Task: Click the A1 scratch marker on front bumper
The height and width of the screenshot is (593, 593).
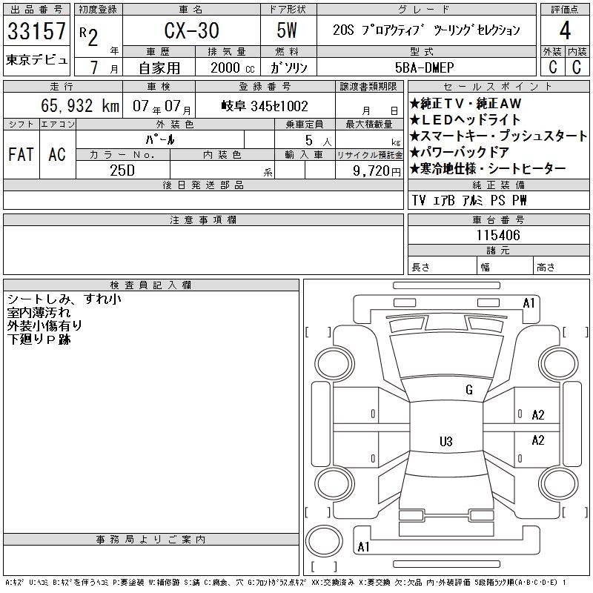Action: pos(529,303)
